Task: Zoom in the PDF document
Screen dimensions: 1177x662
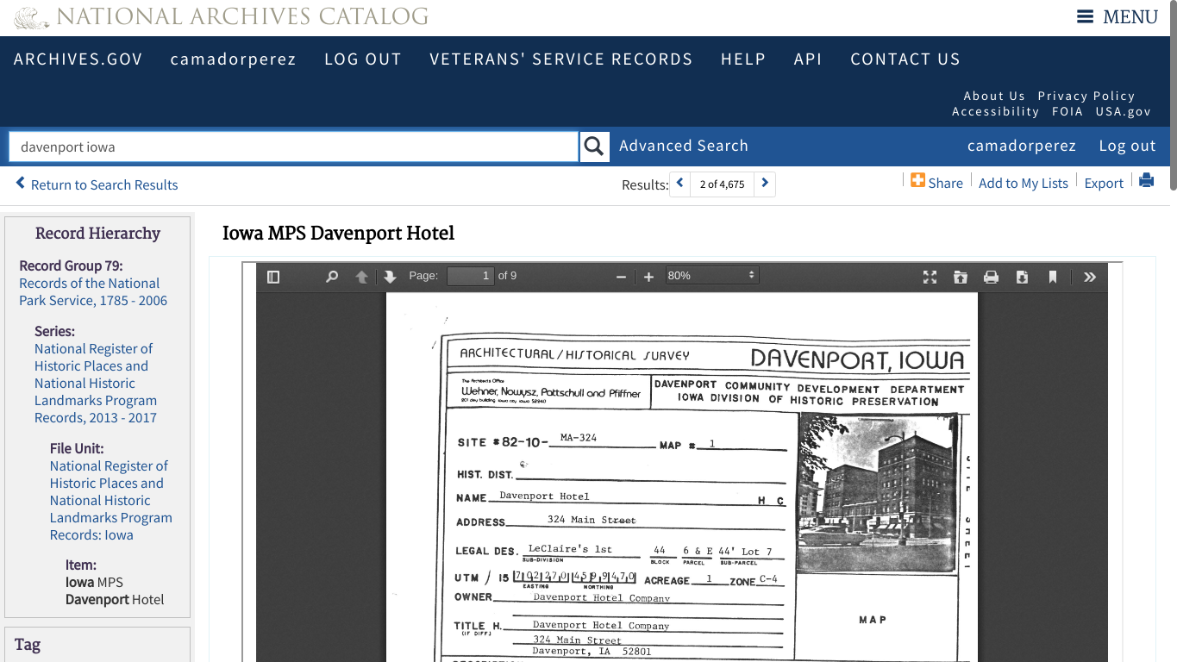Action: [x=648, y=277]
